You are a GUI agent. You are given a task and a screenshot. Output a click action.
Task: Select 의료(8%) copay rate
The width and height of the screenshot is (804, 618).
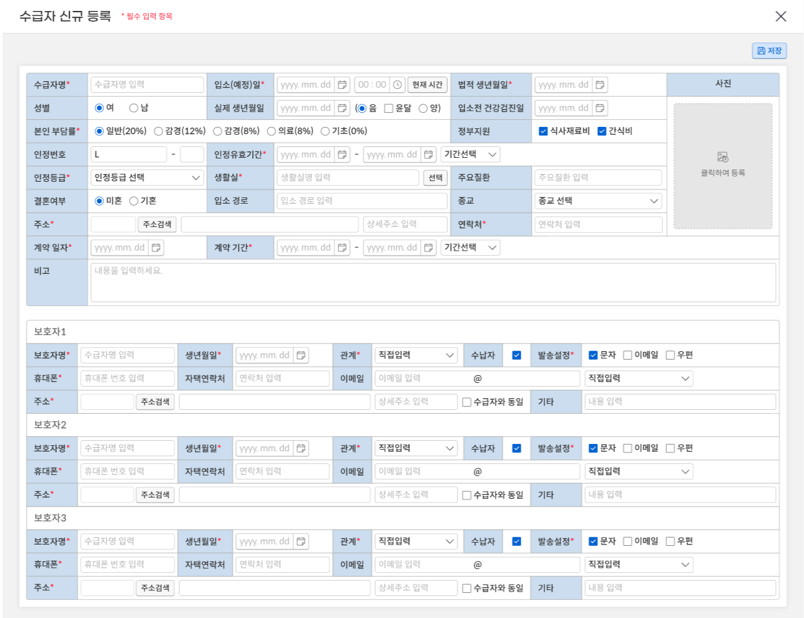pos(271,131)
